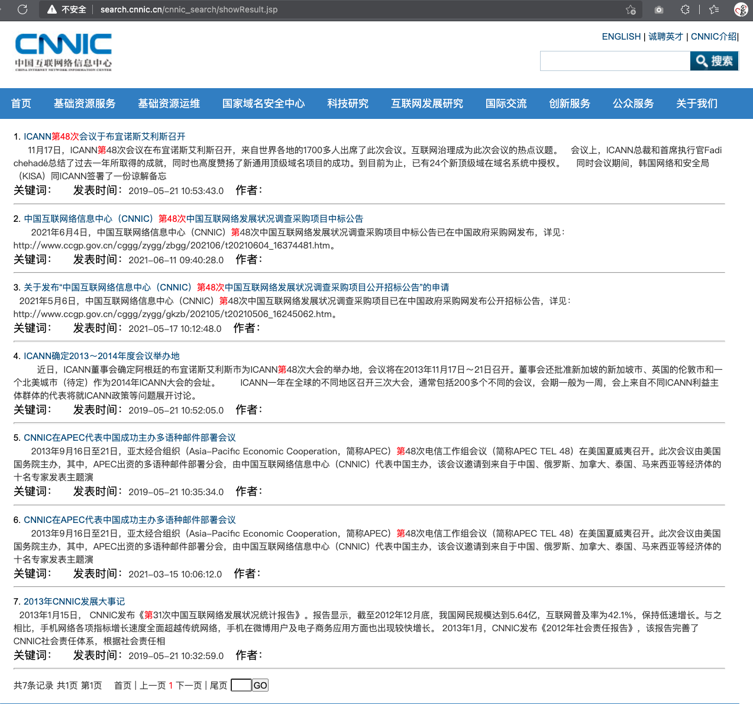Open result '2013年CNNIC发展大事记'

point(75,602)
